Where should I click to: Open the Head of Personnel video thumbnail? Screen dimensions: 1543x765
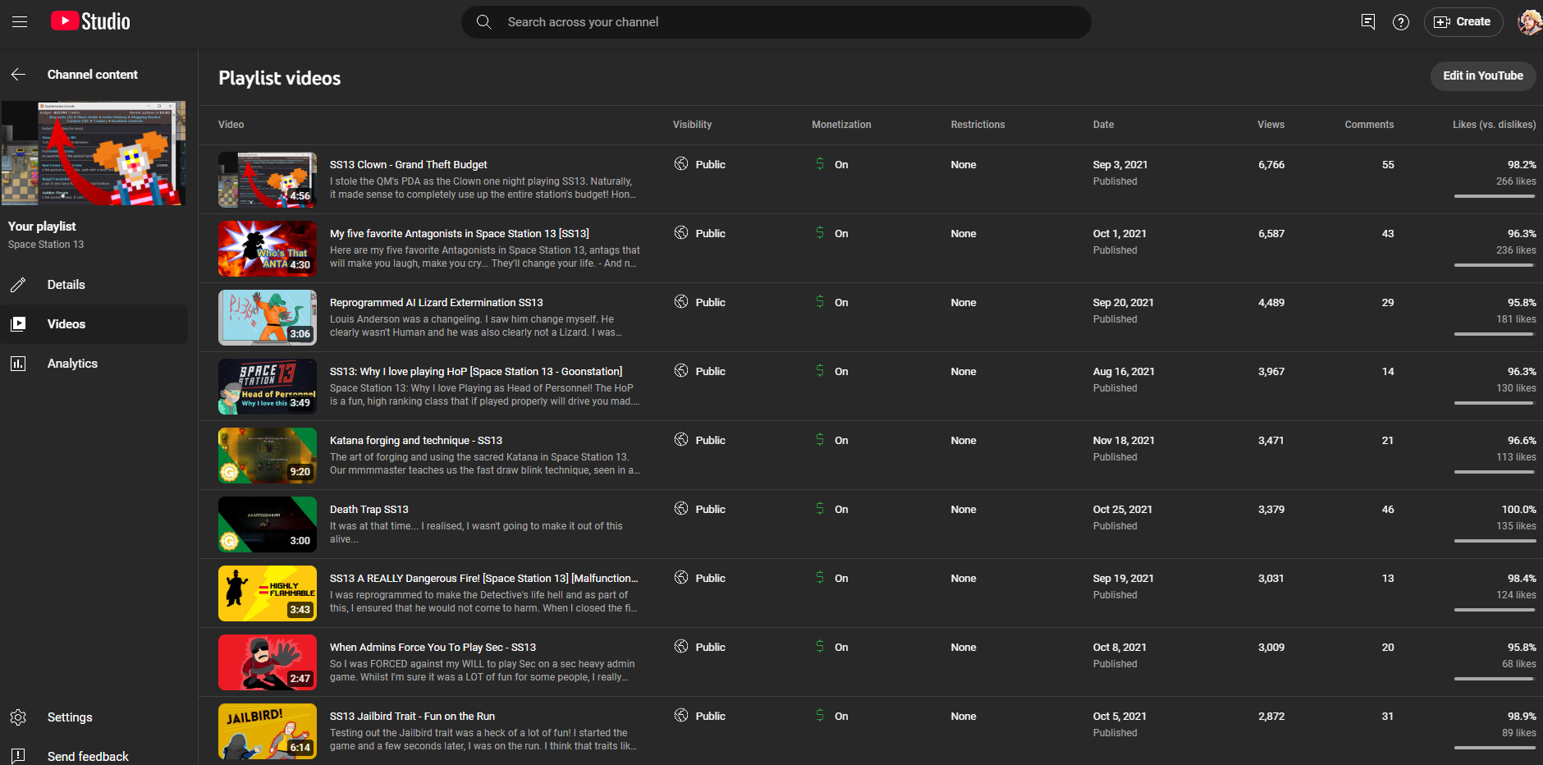268,387
